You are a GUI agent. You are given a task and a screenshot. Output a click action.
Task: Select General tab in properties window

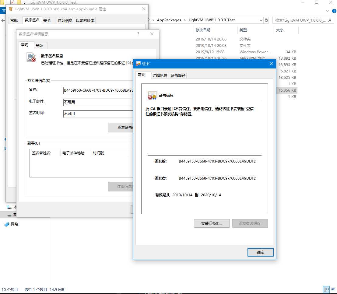(x=14, y=21)
